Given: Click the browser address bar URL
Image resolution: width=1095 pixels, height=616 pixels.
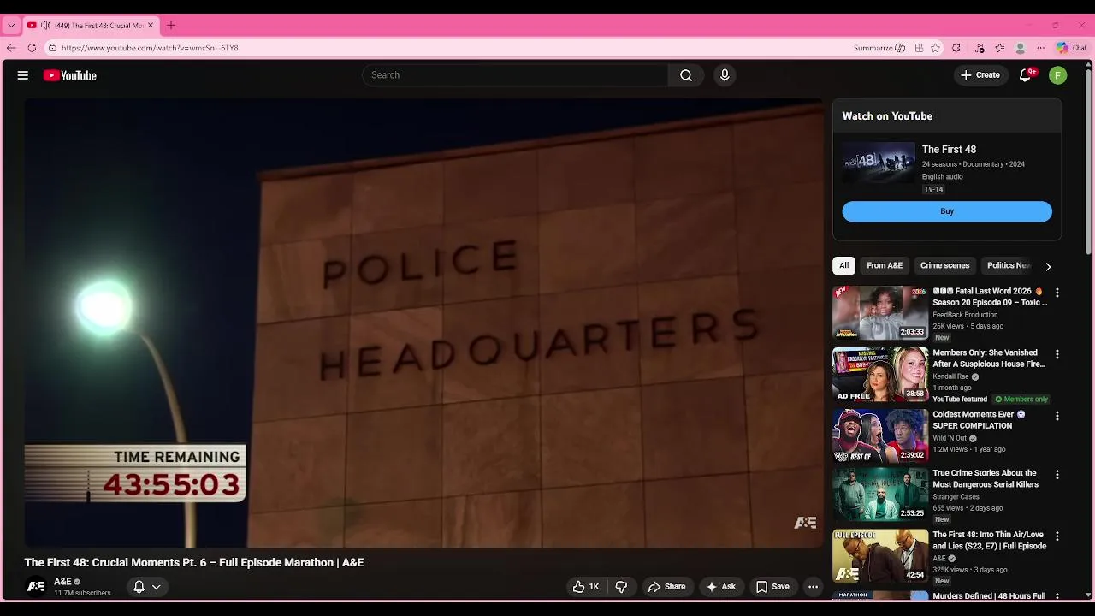Looking at the screenshot, I should pos(150,48).
